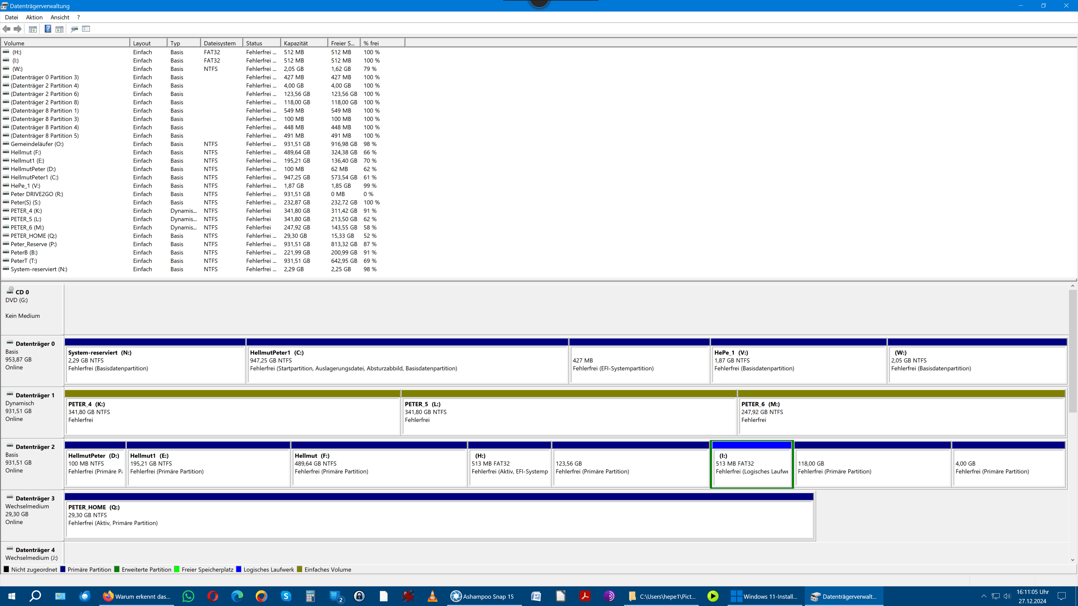Toggle the console tree pane icon
This screenshot has width=1078, height=606.
click(x=33, y=29)
